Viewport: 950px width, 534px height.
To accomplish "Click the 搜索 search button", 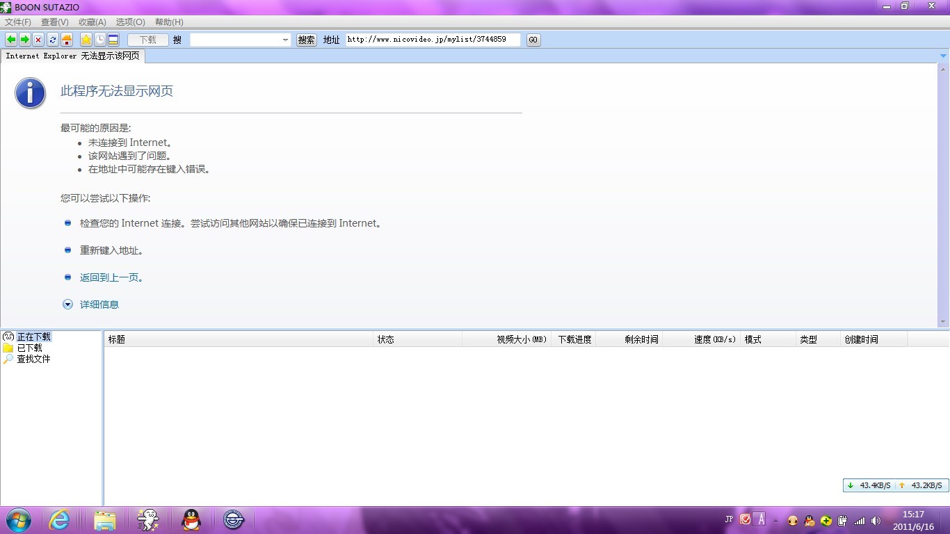I will (x=307, y=40).
